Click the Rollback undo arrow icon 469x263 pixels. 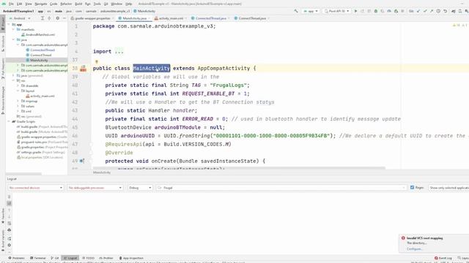coord(446,11)
